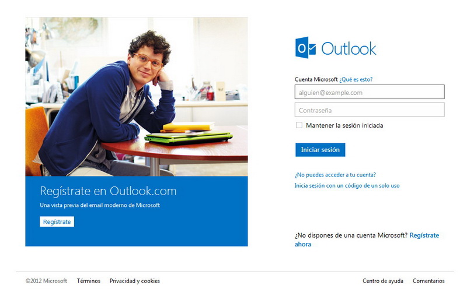Open the 'Privacidad y cookies' footer link
467x303 pixels.
pyautogui.click(x=135, y=281)
